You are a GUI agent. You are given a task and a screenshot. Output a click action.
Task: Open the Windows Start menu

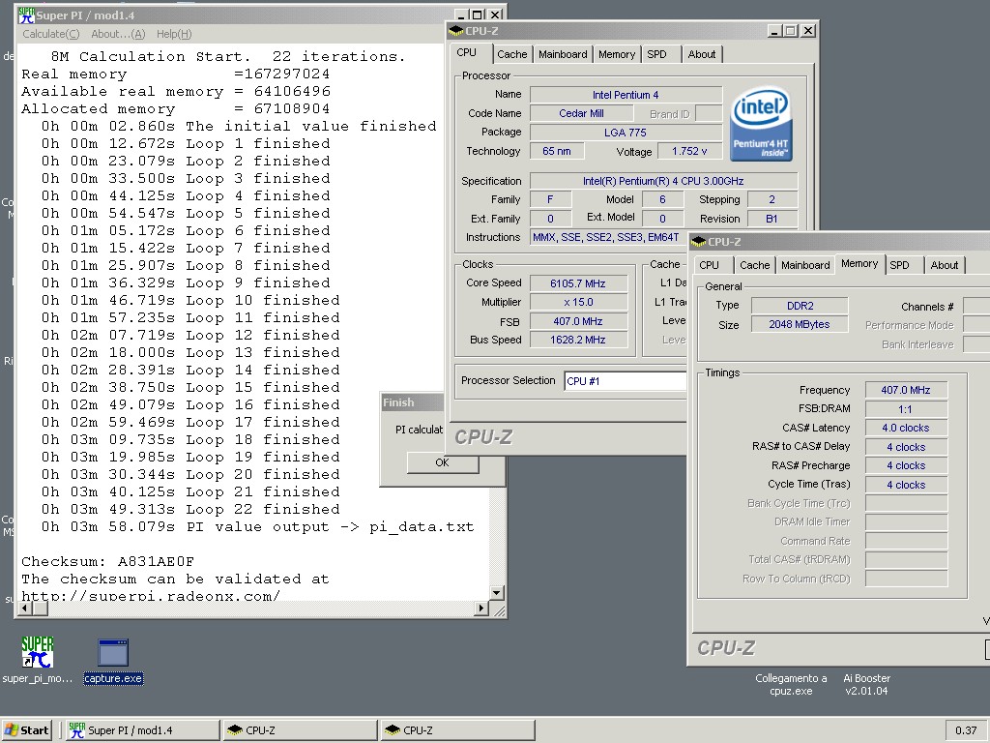pos(27,730)
